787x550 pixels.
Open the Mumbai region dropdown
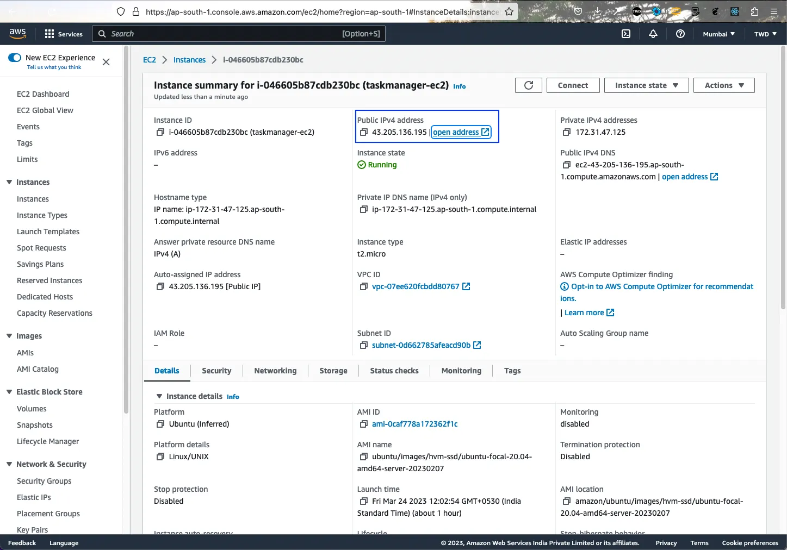pos(718,34)
